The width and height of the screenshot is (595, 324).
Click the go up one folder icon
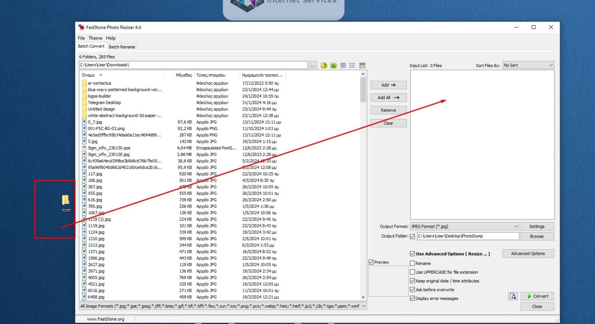click(324, 65)
